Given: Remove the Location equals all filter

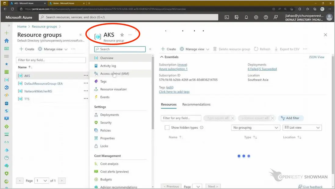Looking at the screenshot, I should [x=272, y=118].
